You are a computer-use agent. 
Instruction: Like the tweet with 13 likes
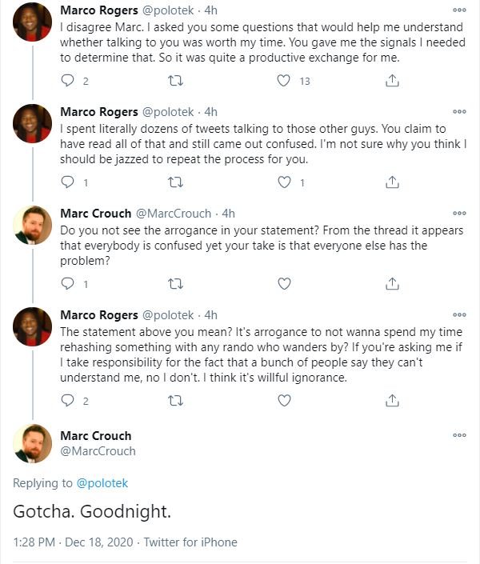(283, 81)
